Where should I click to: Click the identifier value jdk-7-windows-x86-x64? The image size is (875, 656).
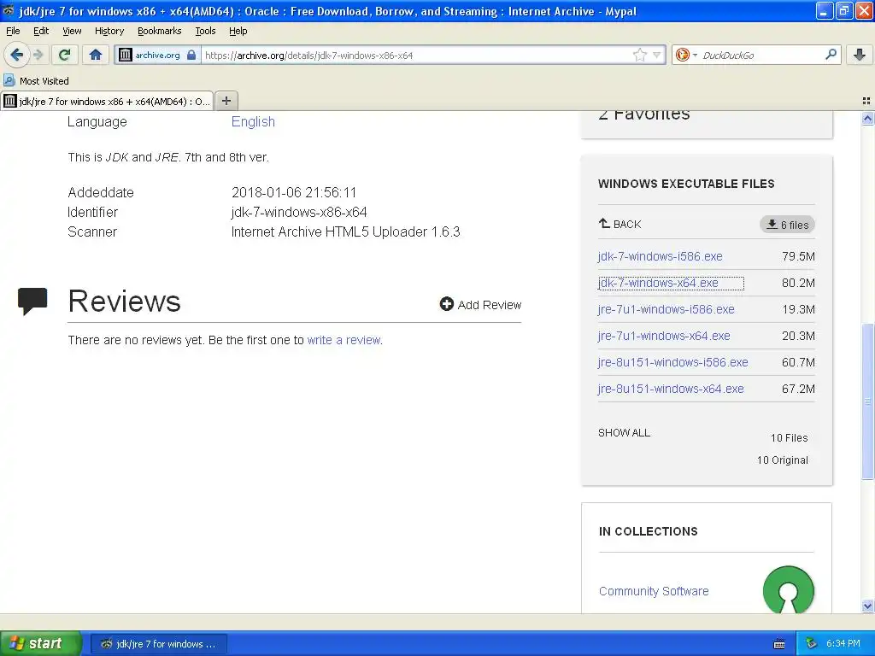pos(298,212)
